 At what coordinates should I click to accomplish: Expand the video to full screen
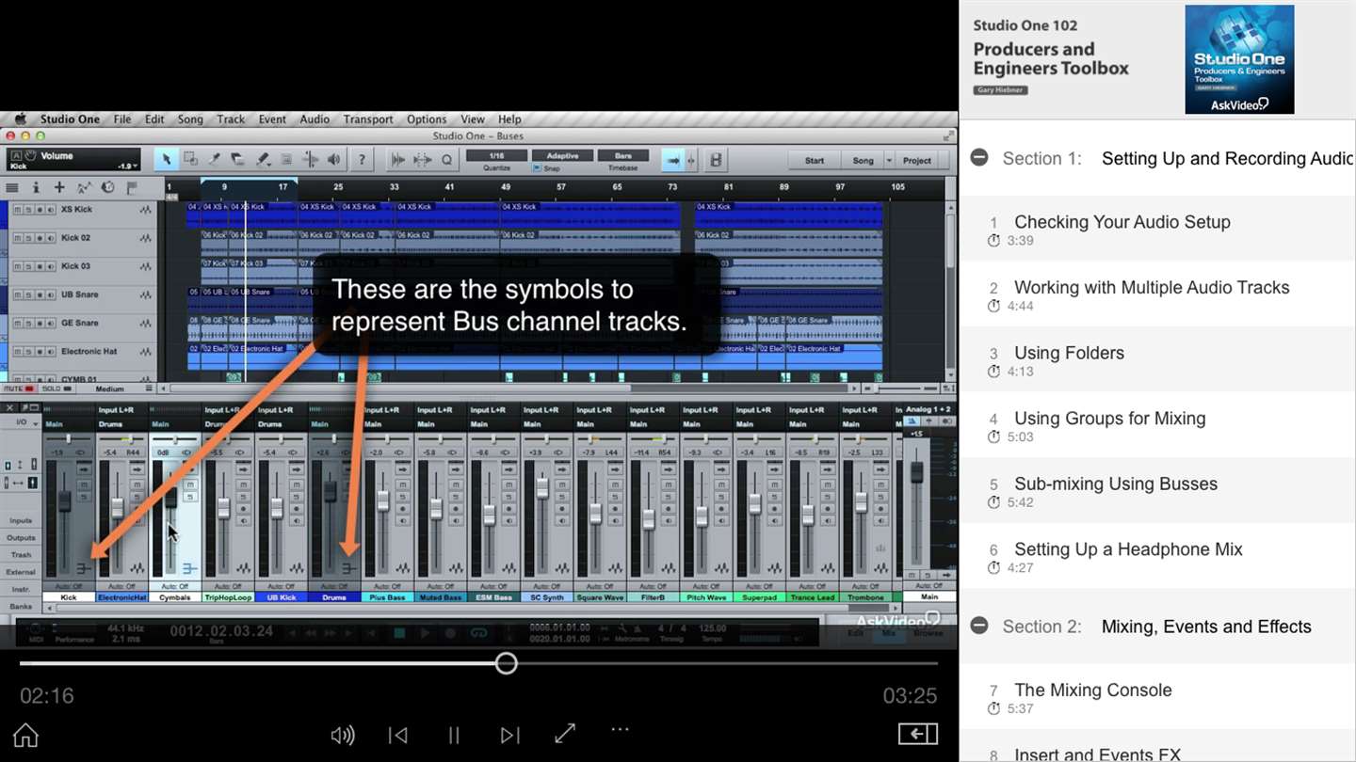point(565,734)
